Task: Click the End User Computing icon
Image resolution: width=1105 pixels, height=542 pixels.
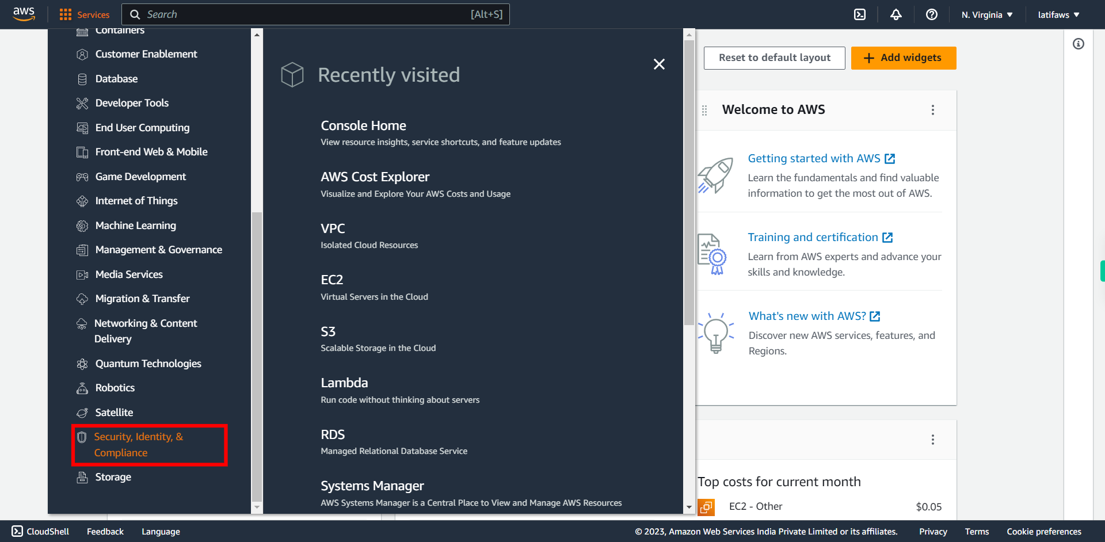Action: coord(82,128)
